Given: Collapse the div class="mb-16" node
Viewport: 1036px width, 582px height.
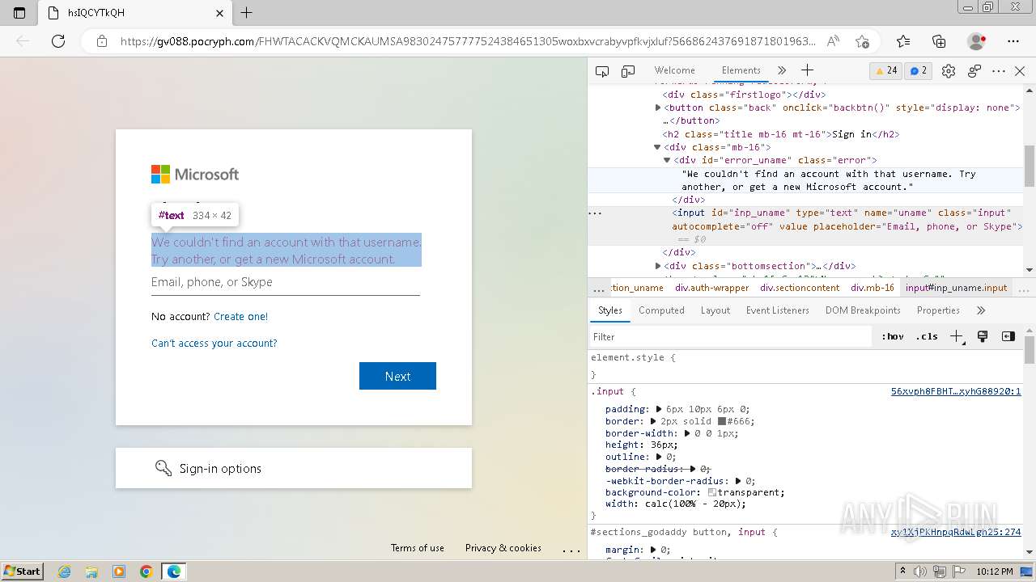Looking at the screenshot, I should click(x=658, y=147).
